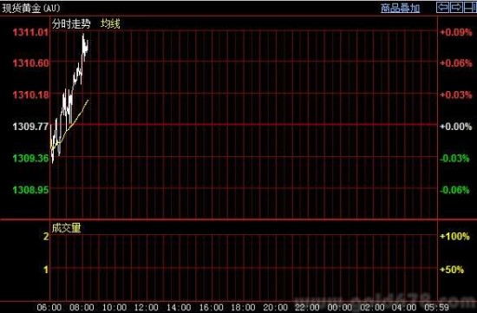477x313 pixels.
Task: Click the -0.06% percent axis label
Action: pos(454,190)
